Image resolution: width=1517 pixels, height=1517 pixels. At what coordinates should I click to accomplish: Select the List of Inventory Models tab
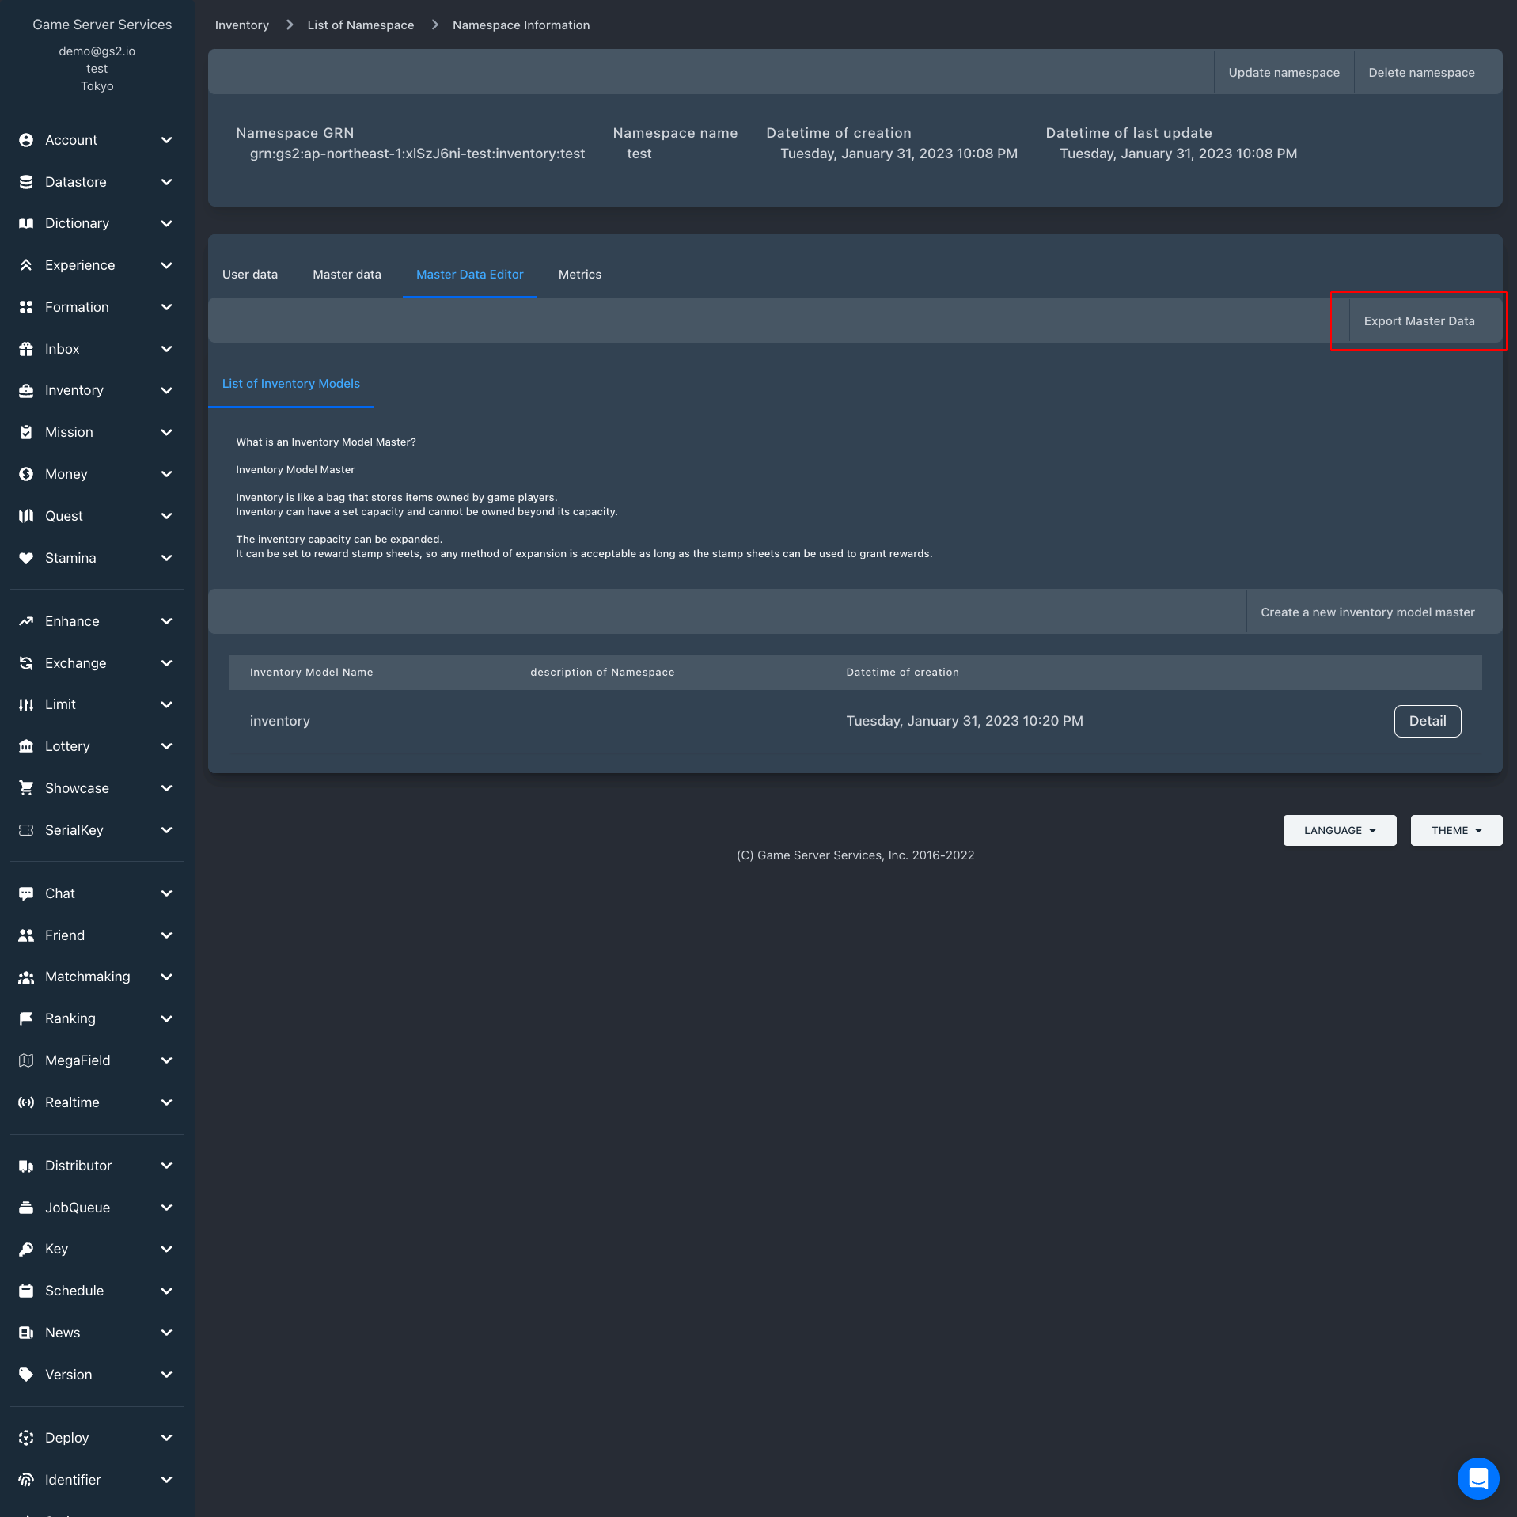point(291,384)
